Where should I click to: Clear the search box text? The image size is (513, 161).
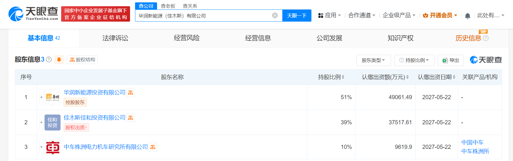pos(275,15)
